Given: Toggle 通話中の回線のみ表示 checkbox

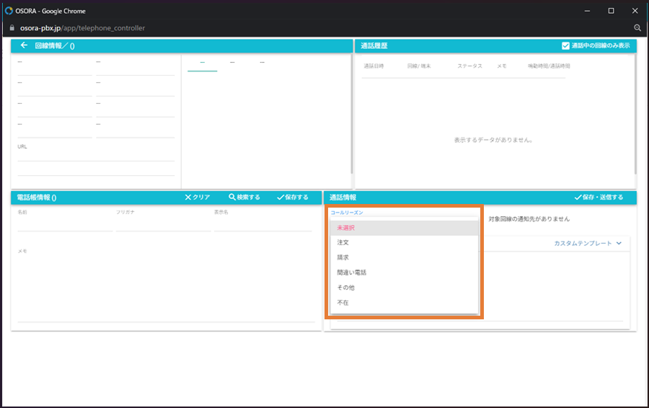Looking at the screenshot, I should tap(565, 45).
